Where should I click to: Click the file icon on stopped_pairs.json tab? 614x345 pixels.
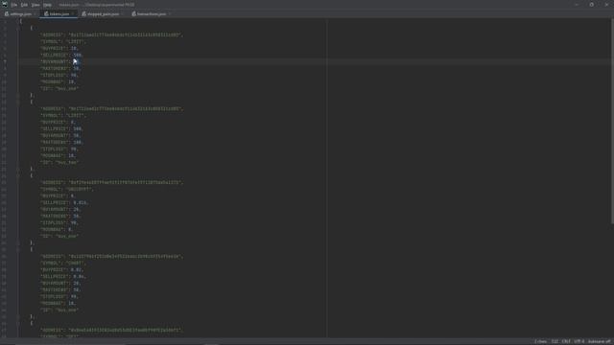click(83, 14)
